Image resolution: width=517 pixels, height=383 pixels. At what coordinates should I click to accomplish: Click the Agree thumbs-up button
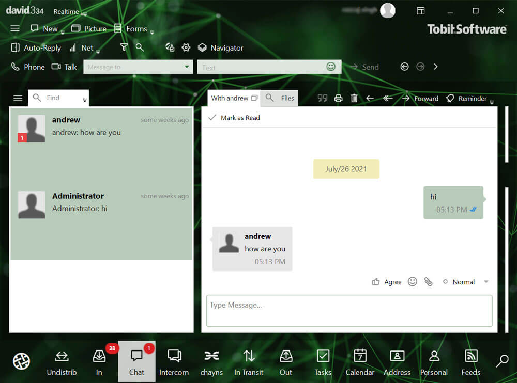(x=387, y=282)
